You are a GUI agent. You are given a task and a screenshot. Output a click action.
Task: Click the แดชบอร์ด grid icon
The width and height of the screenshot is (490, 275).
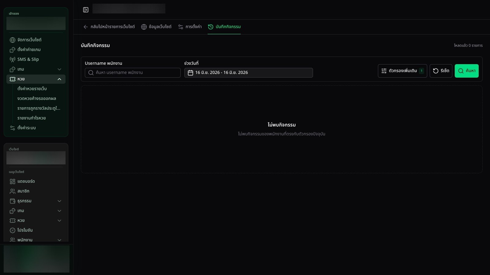13,182
